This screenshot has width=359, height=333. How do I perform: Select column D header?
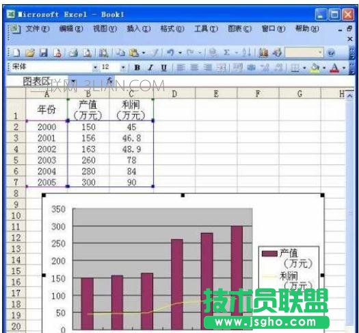[174, 94]
